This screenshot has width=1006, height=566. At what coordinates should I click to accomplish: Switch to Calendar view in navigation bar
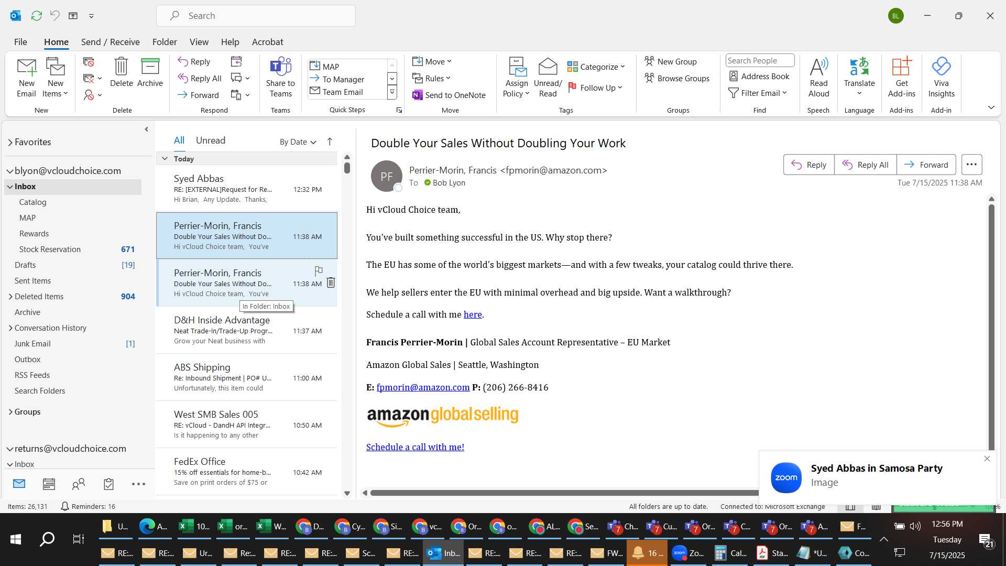point(49,484)
